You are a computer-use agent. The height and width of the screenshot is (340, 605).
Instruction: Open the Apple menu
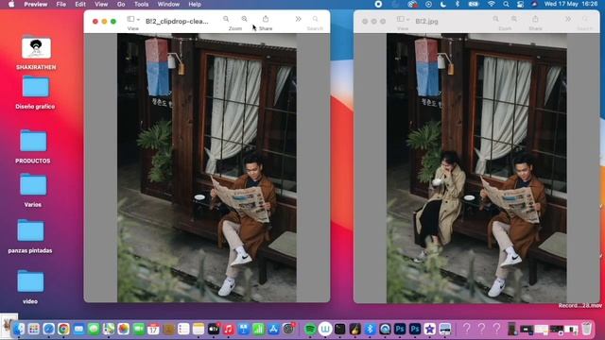pos(11,4)
